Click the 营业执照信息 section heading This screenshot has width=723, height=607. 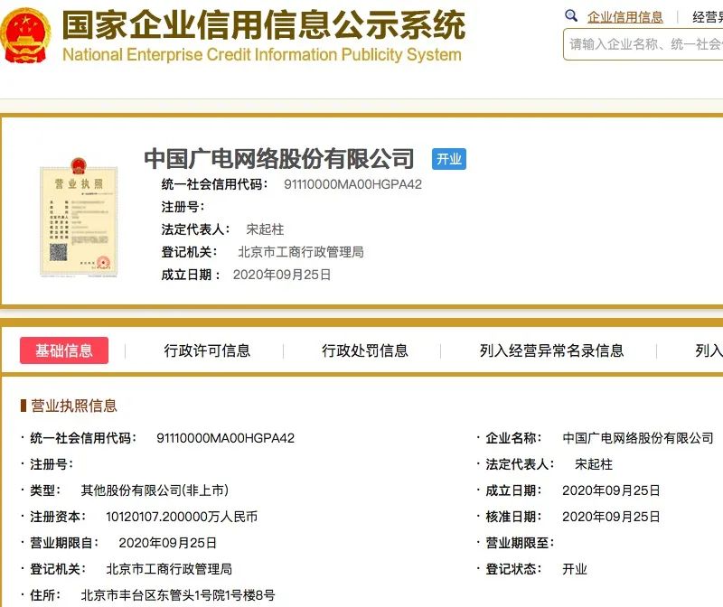click(74, 406)
